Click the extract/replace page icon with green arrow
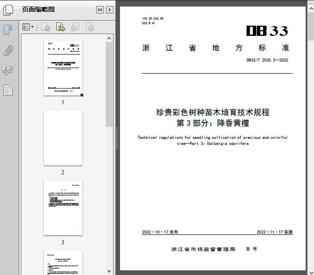 point(60,27)
